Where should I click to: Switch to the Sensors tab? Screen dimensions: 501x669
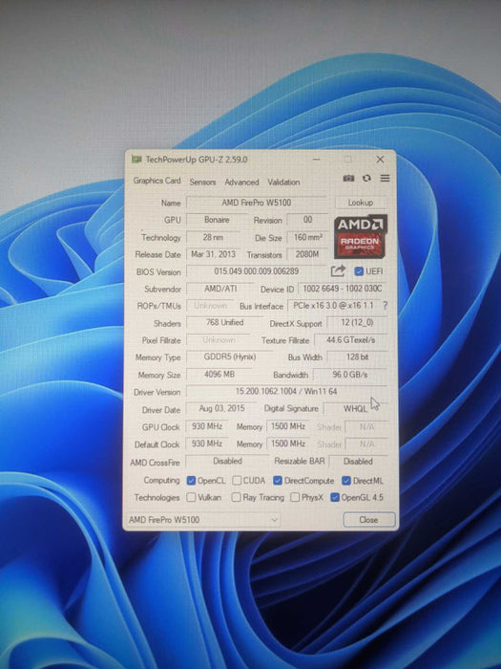pos(202,182)
